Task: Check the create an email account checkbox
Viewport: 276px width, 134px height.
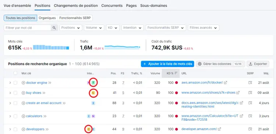Action: [15, 103]
